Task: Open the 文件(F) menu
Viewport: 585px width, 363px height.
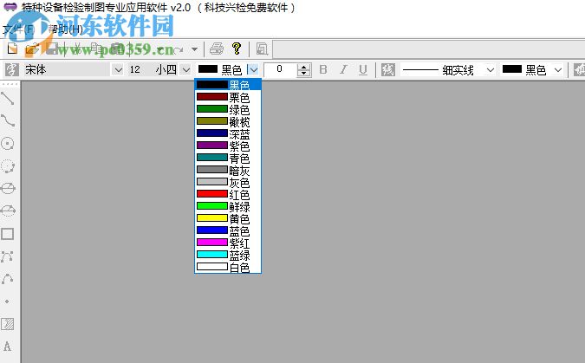Action: click(x=19, y=29)
